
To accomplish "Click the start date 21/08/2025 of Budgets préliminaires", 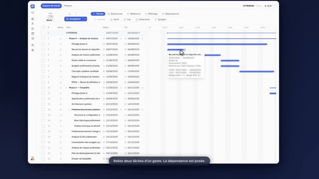I will (112, 66).
